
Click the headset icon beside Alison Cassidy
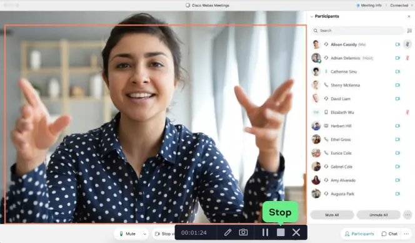326,44
